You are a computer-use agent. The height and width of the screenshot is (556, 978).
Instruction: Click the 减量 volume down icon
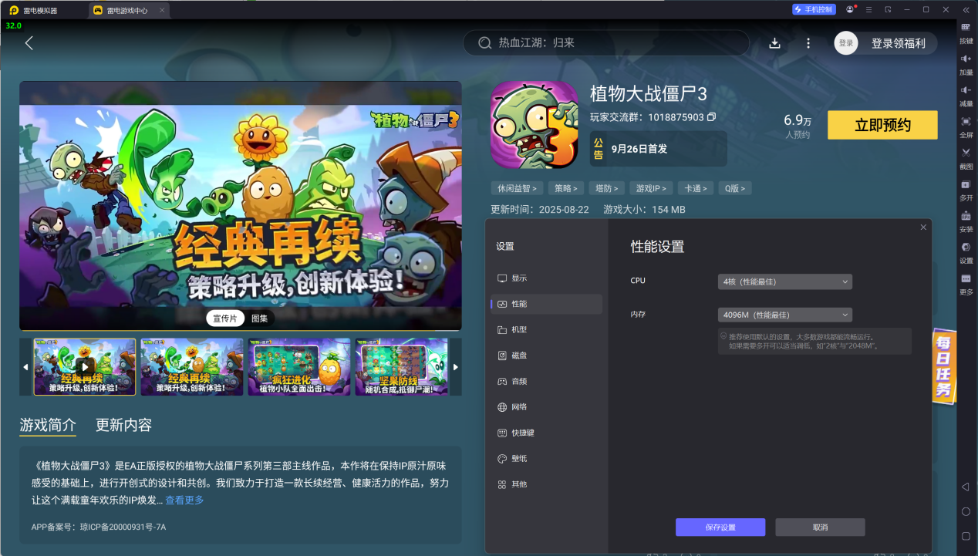966,90
